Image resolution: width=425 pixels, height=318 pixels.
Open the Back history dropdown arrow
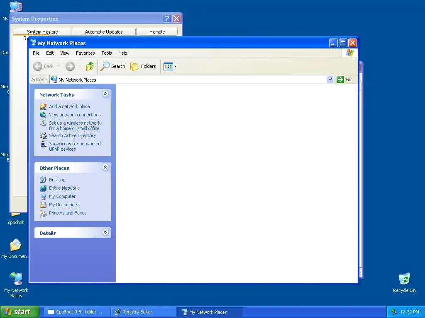[59, 66]
